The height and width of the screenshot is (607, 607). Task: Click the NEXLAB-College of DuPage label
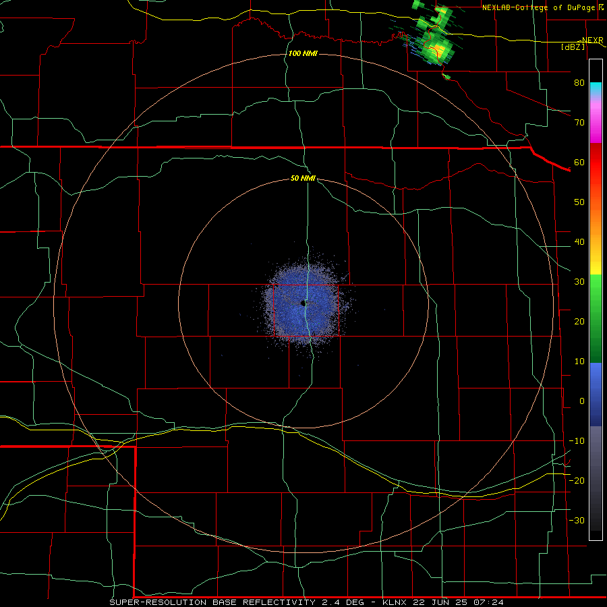538,7
